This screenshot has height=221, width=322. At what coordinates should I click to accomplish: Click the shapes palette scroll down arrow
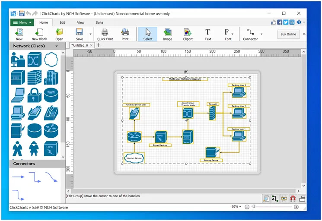point(63,157)
